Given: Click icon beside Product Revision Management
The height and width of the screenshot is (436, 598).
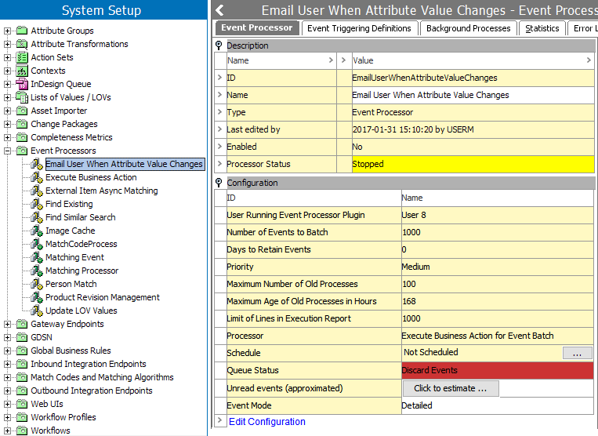Looking at the screenshot, I should pyautogui.click(x=37, y=297).
